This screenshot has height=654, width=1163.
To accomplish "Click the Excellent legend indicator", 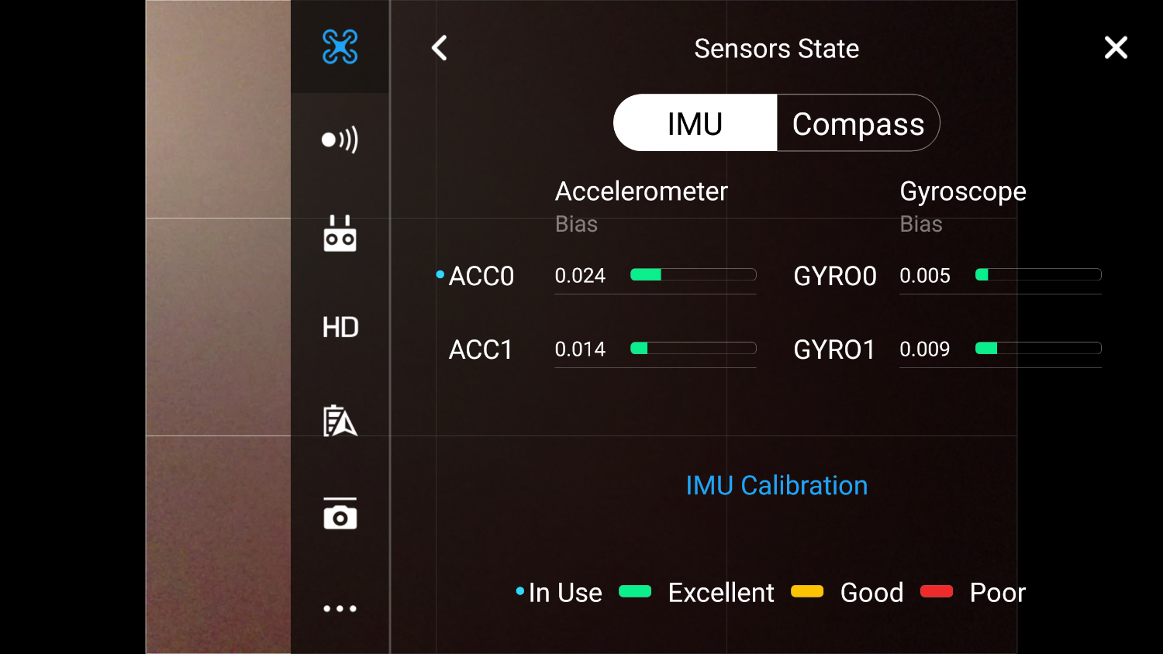I will [x=634, y=591].
